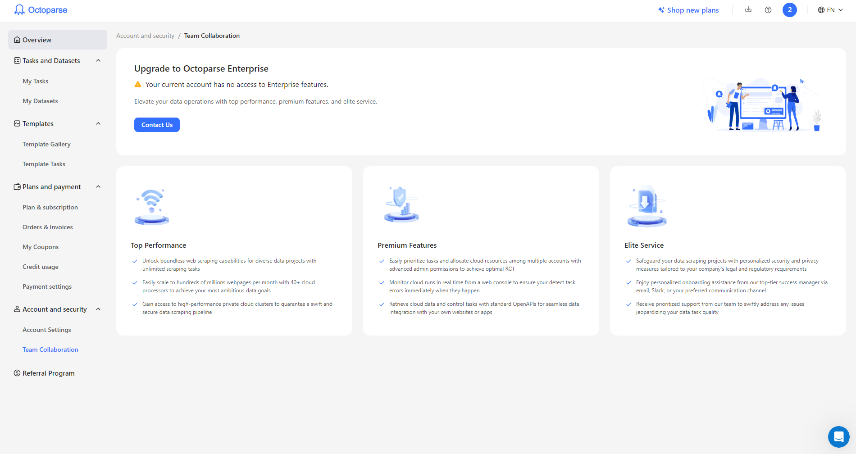Open Payment settings
Screen dimensions: 856x454
47,286
